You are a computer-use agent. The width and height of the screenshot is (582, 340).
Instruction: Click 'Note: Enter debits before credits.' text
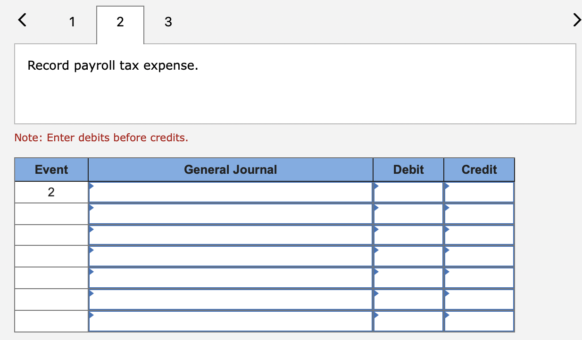pyautogui.click(x=101, y=138)
